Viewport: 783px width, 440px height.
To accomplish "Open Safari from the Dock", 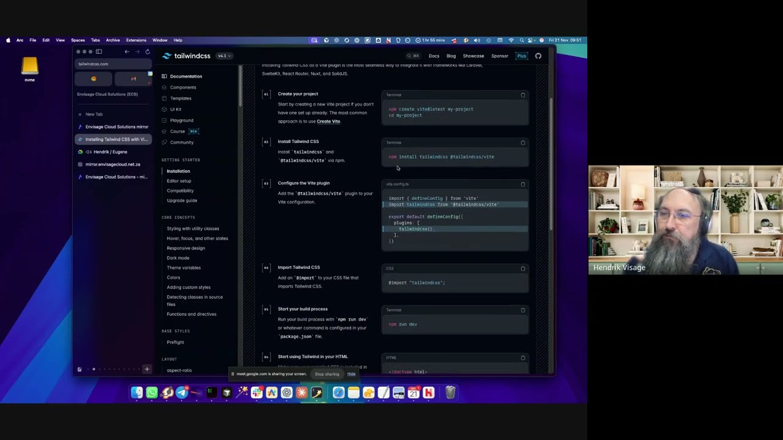I will pyautogui.click(x=338, y=392).
